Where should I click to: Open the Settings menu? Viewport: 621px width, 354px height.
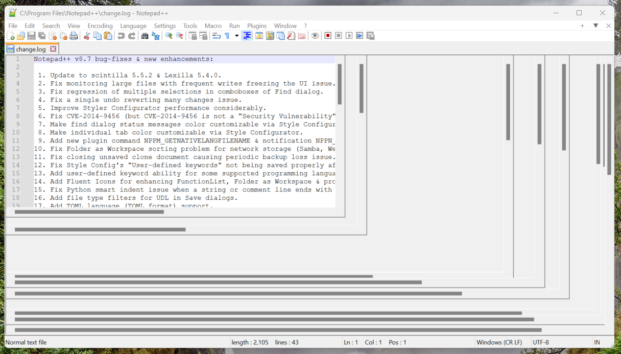click(165, 26)
